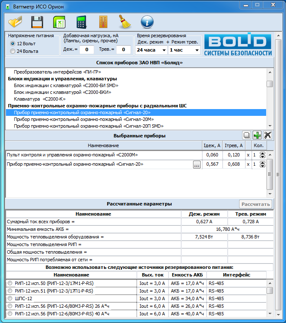Select the 24 Вольта supply voltage
This screenshot has height=323, width=286.
click(x=13, y=51)
